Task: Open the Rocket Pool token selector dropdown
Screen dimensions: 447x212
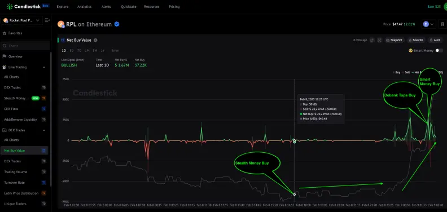Action: pyautogui.click(x=21, y=20)
